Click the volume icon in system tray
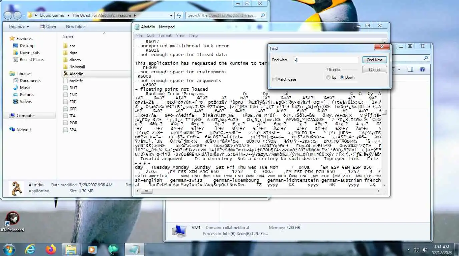 (x=425, y=250)
